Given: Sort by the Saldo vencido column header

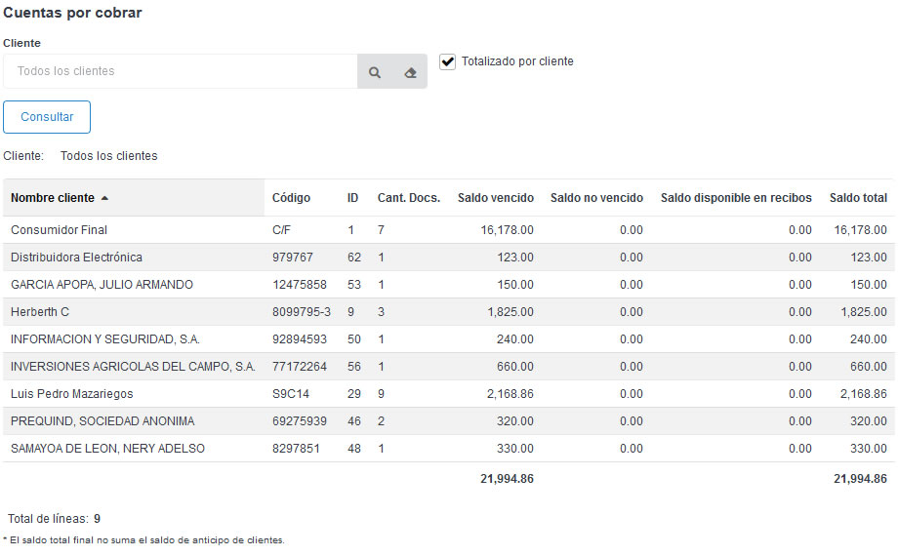Looking at the screenshot, I should click(495, 198).
